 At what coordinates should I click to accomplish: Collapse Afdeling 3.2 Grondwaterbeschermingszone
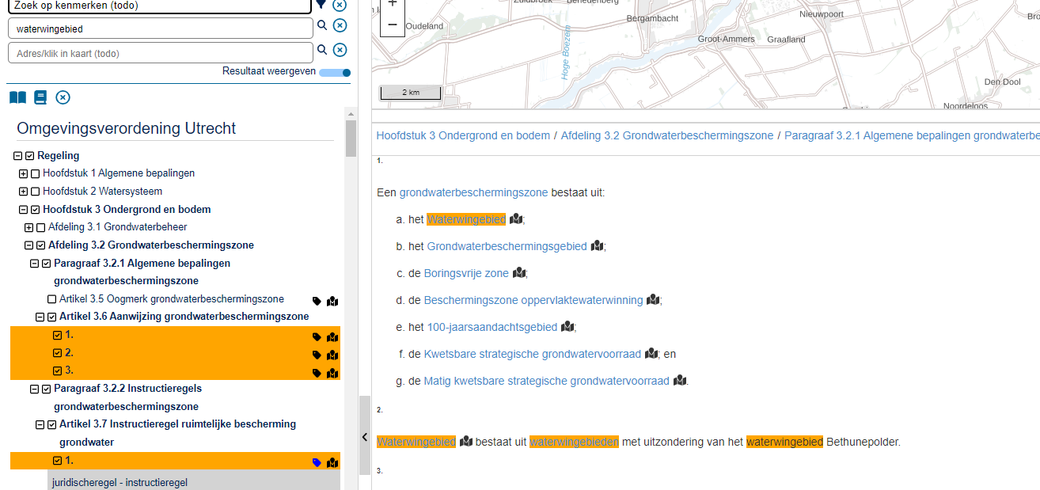(29, 245)
